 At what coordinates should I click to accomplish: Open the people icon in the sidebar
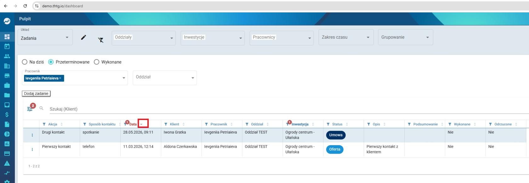click(x=7, y=56)
